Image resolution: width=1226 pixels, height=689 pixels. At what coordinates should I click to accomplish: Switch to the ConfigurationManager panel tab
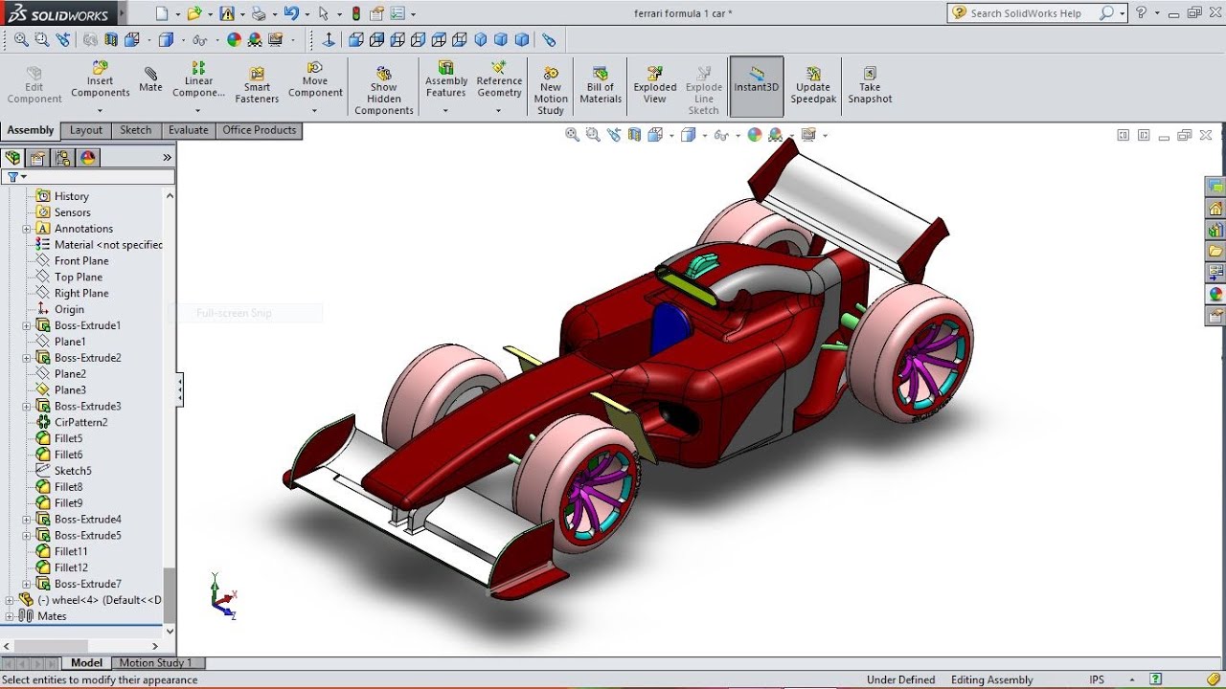pos(62,158)
